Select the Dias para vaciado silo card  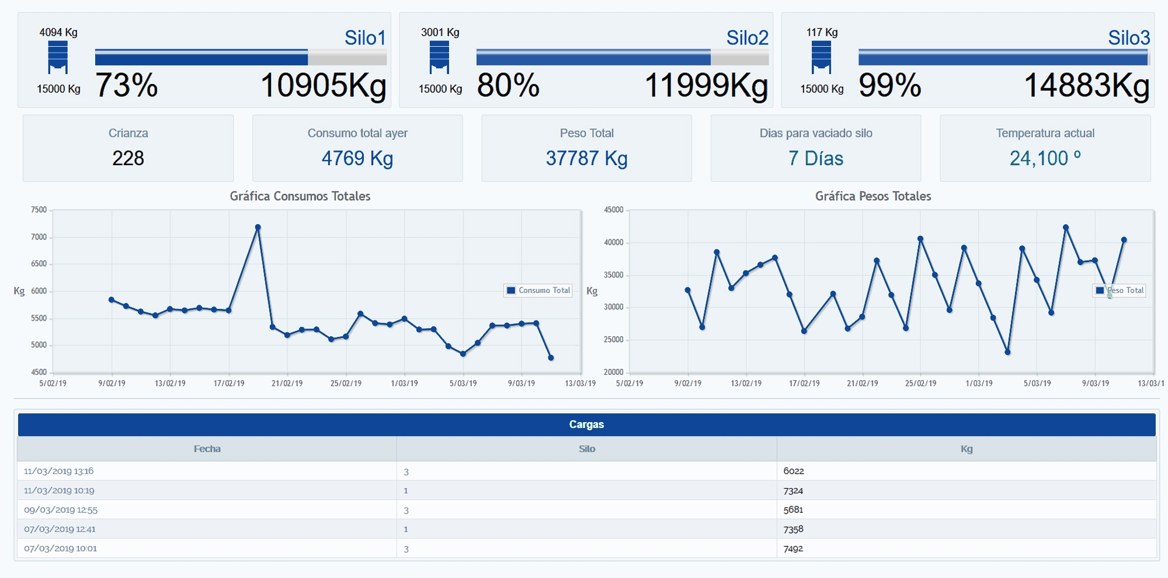816,148
